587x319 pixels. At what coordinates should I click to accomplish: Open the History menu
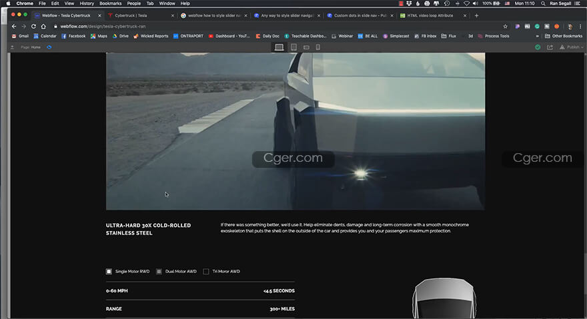point(87,3)
